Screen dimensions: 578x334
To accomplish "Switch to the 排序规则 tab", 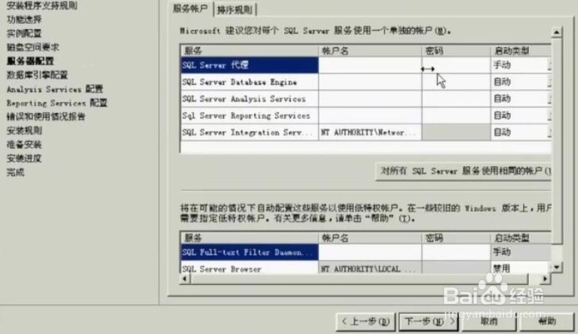I will coord(234,10).
